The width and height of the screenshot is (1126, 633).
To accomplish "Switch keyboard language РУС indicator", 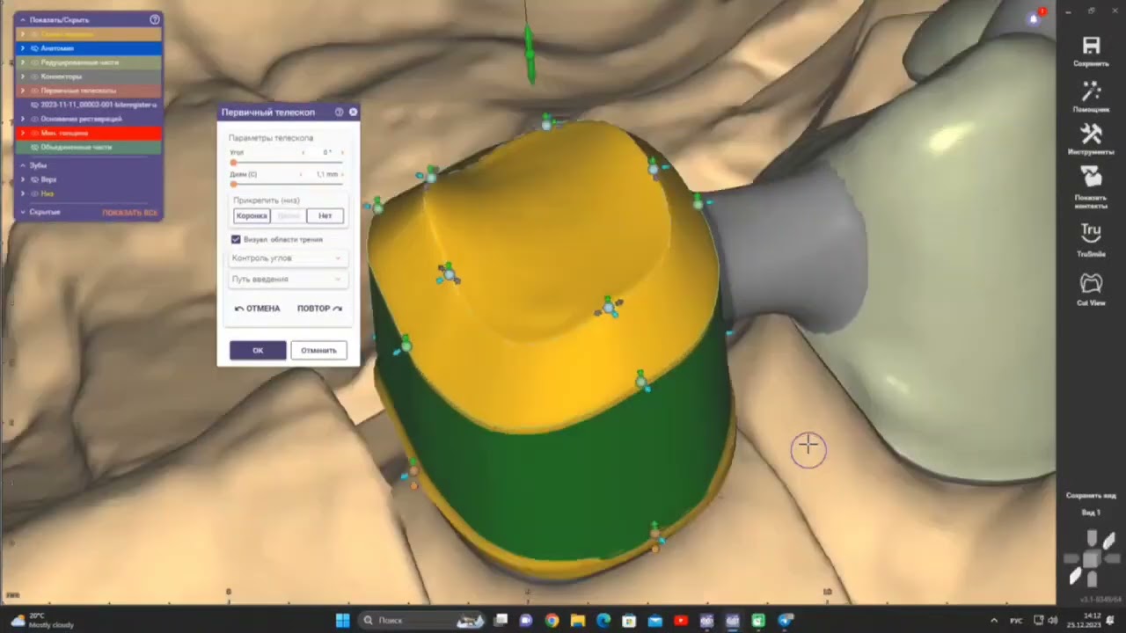I will [x=1016, y=621].
